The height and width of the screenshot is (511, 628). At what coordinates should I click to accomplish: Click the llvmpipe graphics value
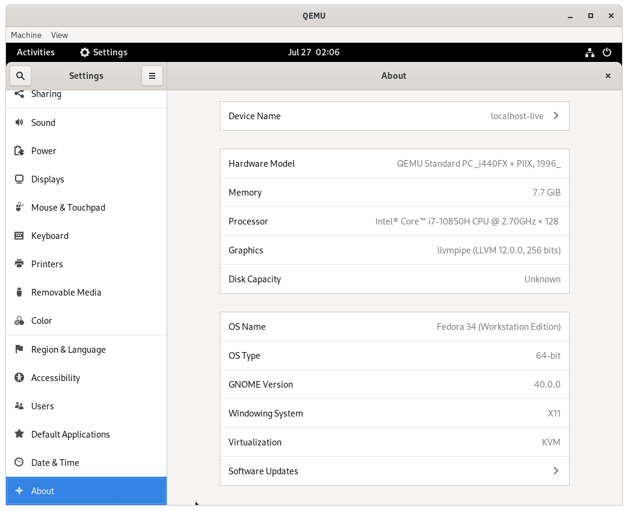(x=499, y=250)
